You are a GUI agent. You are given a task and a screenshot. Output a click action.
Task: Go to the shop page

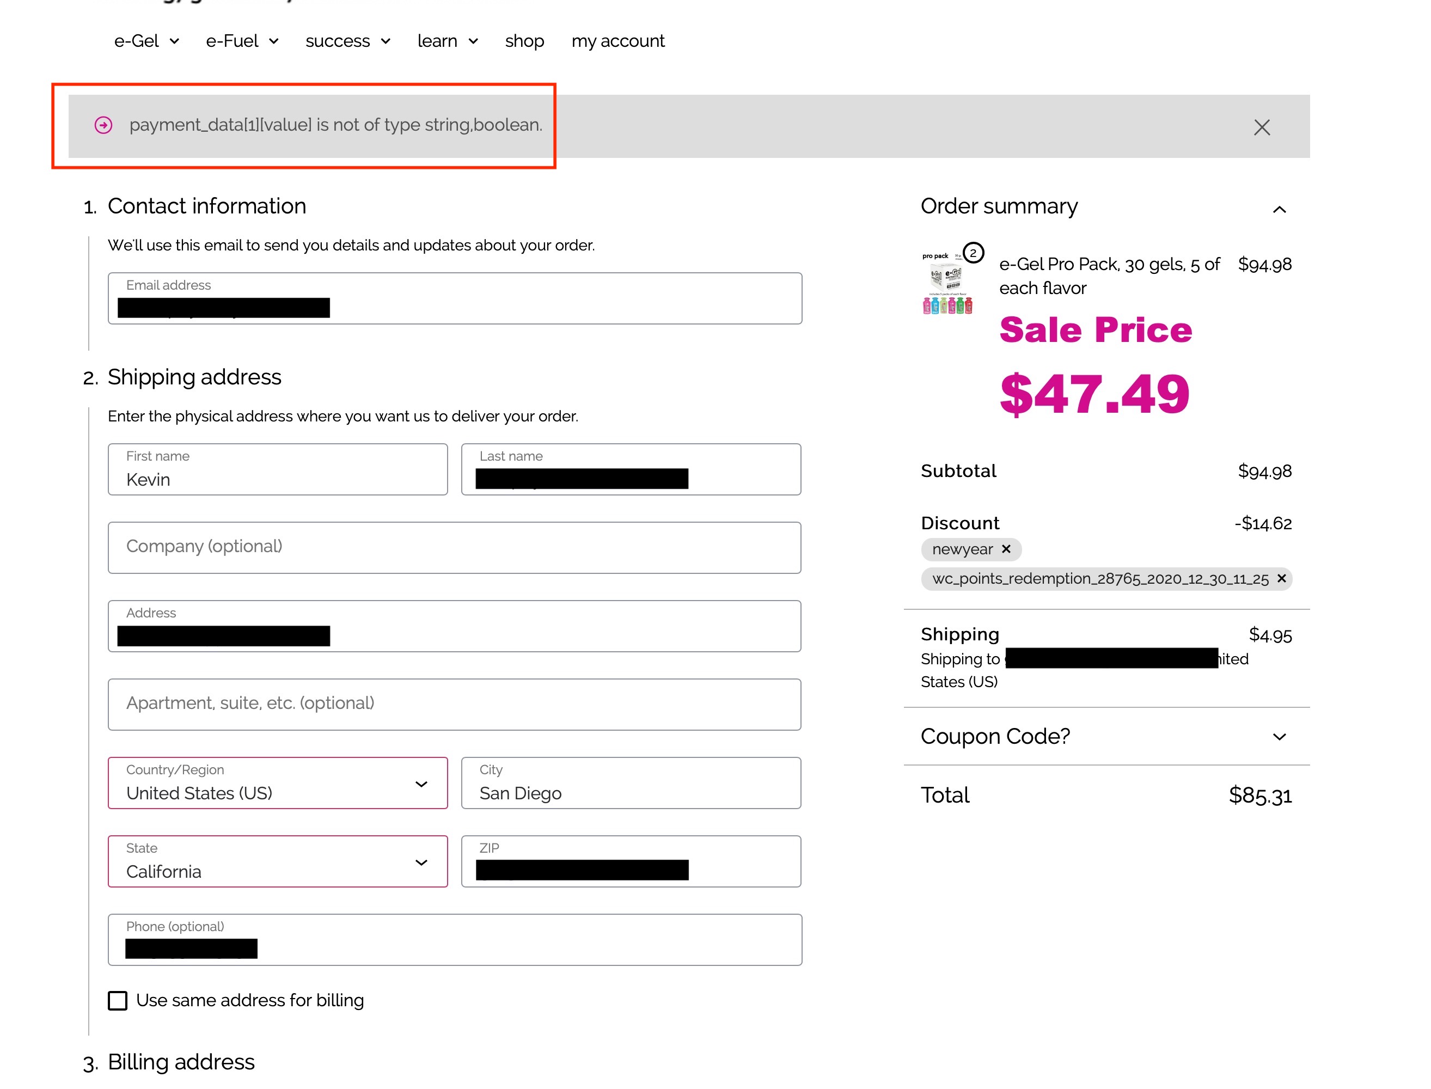[x=524, y=41]
